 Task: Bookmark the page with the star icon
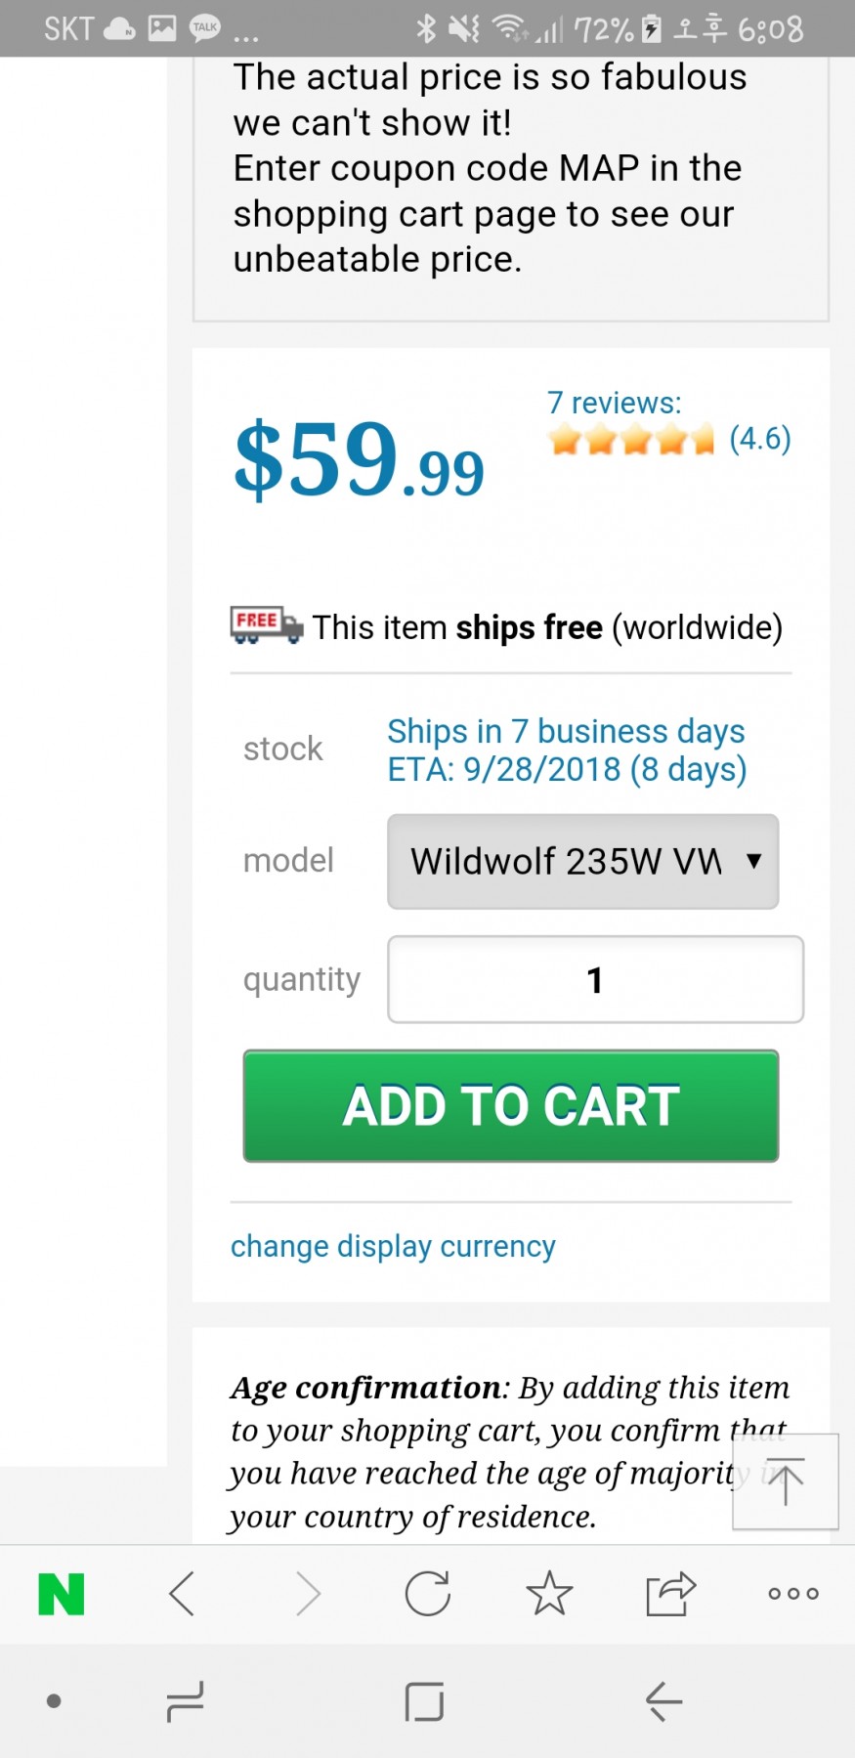point(549,1594)
